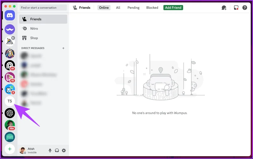The image size is (253, 159).
Task: Switch to the Pending tab
Action: pos(133,8)
